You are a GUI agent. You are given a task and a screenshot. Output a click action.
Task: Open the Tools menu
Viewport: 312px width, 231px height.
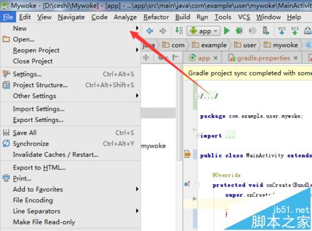223,17
